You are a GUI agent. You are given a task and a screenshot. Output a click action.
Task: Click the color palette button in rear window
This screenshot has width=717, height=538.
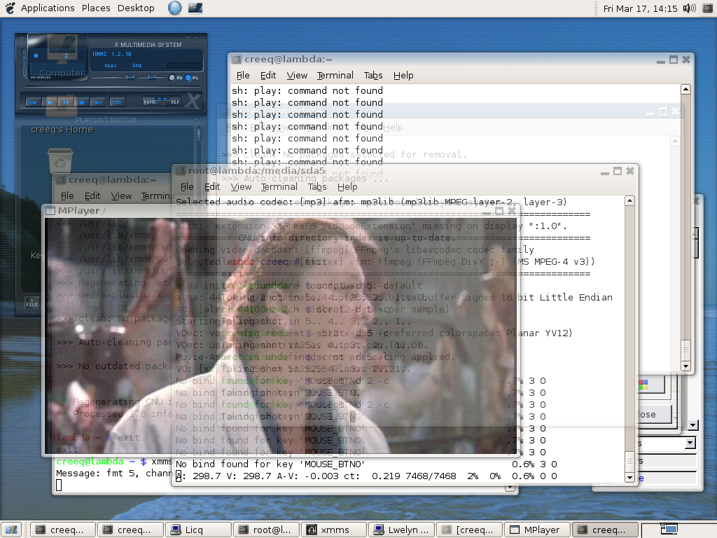(x=651, y=385)
